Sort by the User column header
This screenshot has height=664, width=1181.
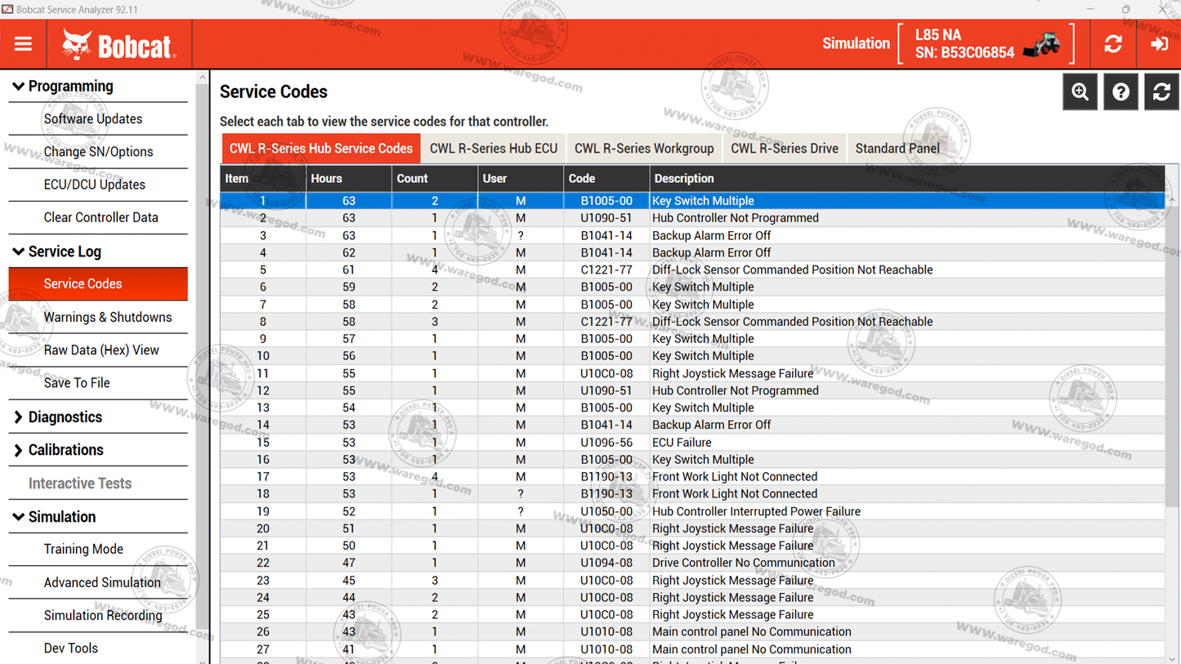click(521, 178)
